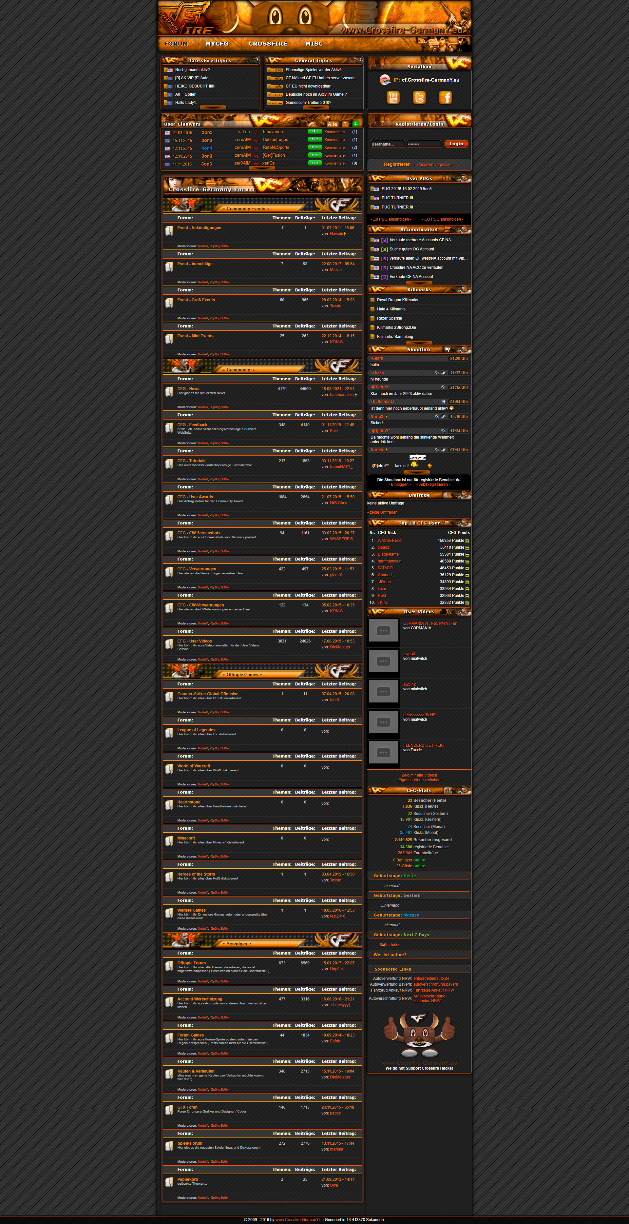This screenshot has width=629, height=1224.
Task: Click 'Wer ist online?' bar
Action: click(x=419, y=955)
